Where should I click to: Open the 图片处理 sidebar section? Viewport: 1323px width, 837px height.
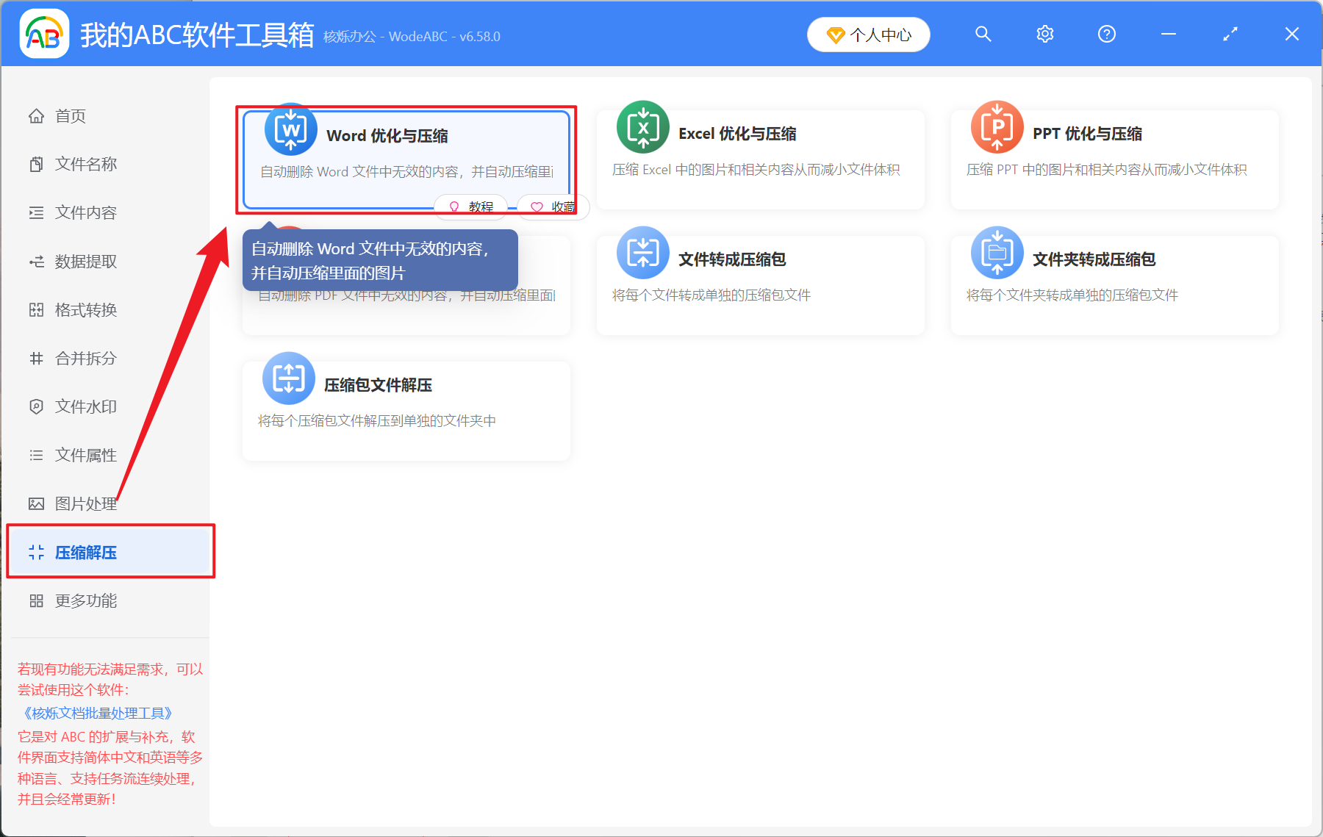click(85, 503)
